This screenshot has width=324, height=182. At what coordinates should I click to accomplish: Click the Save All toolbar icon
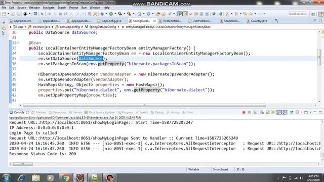[19, 14]
